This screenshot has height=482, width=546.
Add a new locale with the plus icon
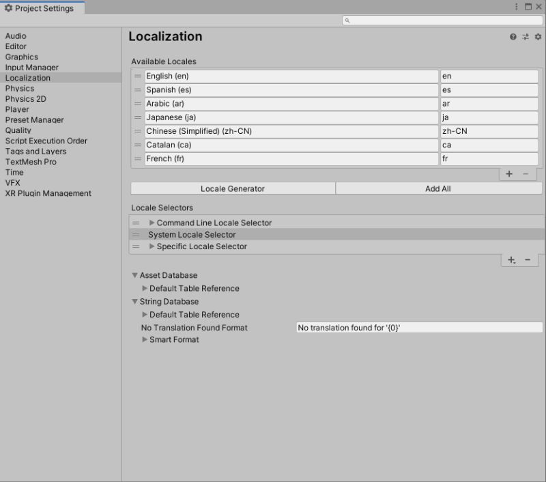[x=508, y=173]
